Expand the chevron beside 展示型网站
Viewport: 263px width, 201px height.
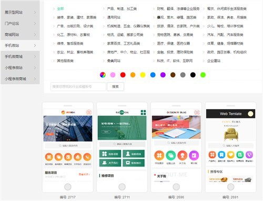point(35,12)
